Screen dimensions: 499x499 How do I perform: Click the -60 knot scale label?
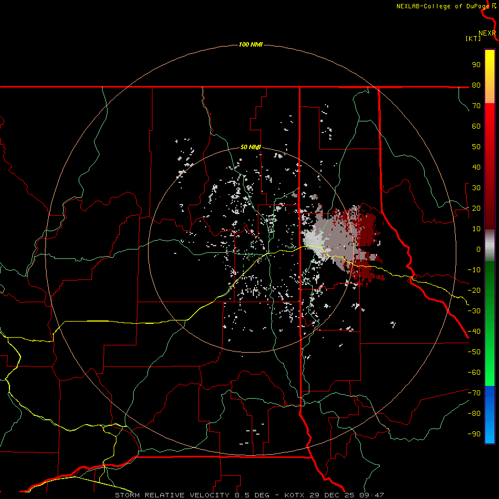pos(474,373)
